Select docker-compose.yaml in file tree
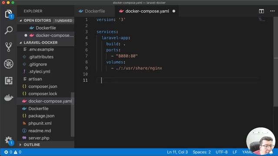 tap(46, 101)
